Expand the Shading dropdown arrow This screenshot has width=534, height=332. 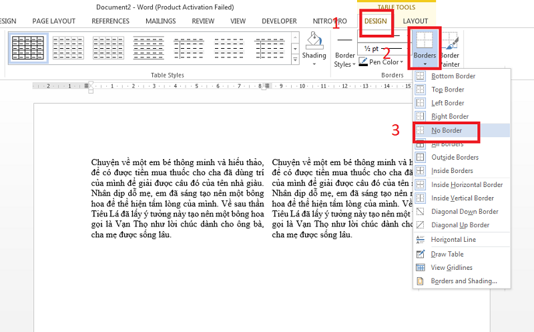[x=314, y=64]
